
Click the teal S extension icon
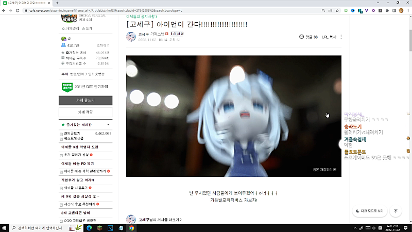(x=360, y=11)
